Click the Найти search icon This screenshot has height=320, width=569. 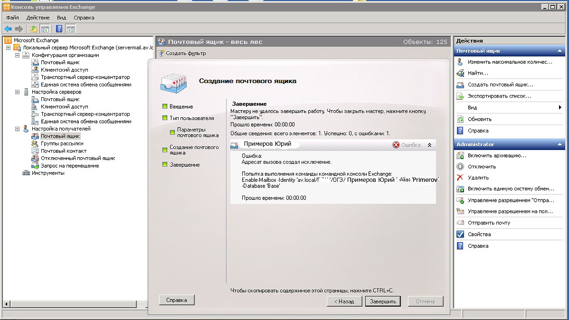click(460, 73)
